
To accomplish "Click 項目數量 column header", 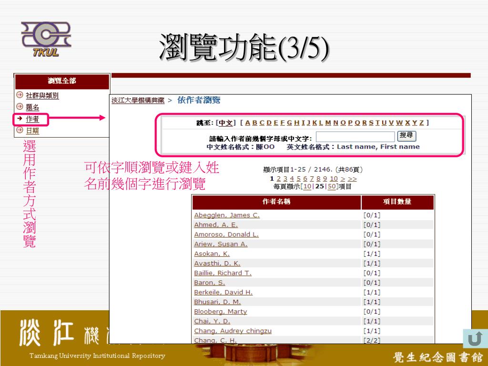I will click(x=397, y=202).
